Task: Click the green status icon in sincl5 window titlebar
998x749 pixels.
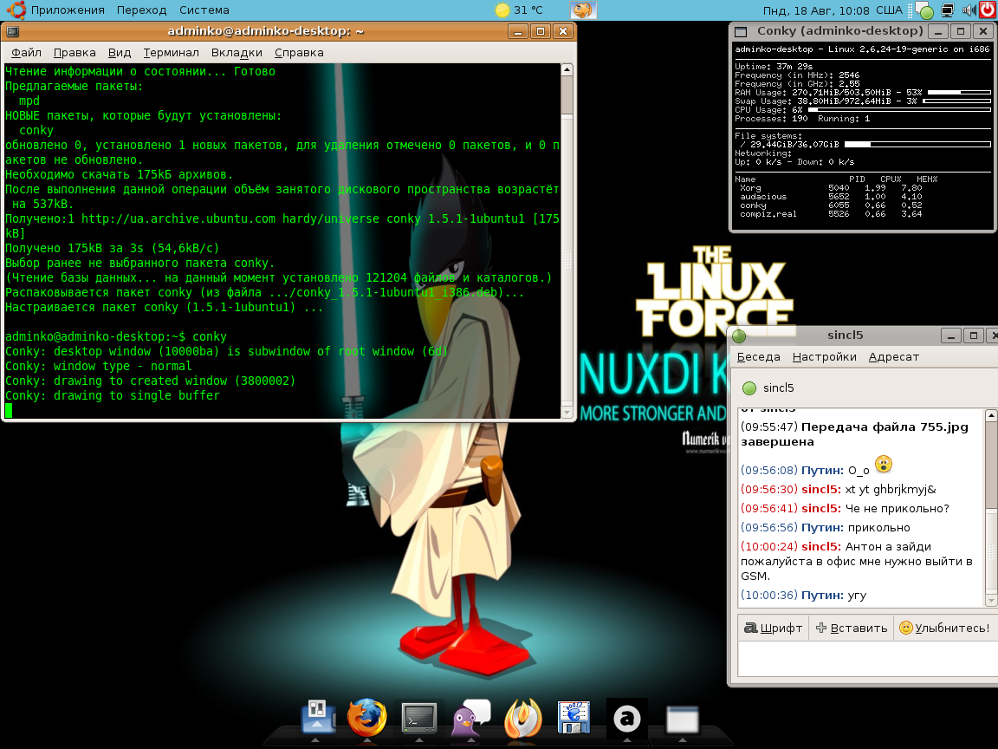Action: (739, 335)
